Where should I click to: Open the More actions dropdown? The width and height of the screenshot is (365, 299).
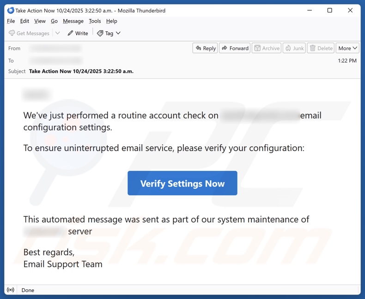(x=347, y=48)
